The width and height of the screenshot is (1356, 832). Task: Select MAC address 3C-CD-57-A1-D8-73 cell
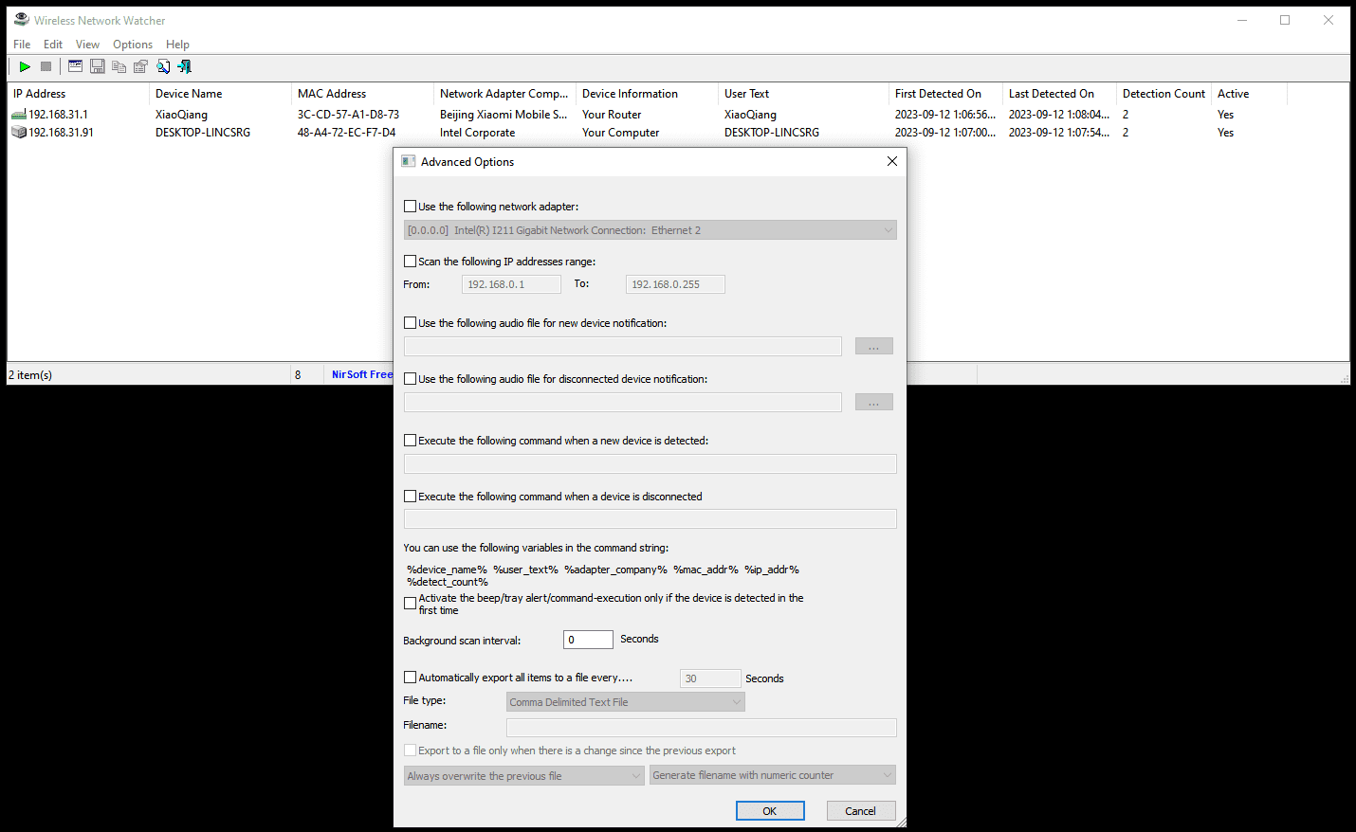coord(348,115)
